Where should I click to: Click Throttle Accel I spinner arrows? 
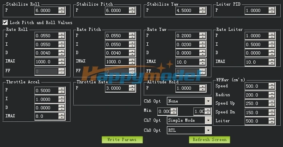(62, 99)
